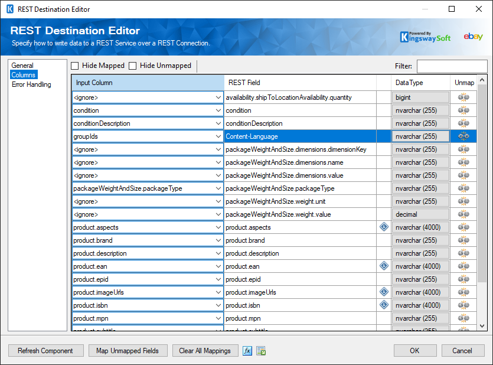This screenshot has height=365, width=493.
Task: Click the Unmap column header
Action: [464, 83]
